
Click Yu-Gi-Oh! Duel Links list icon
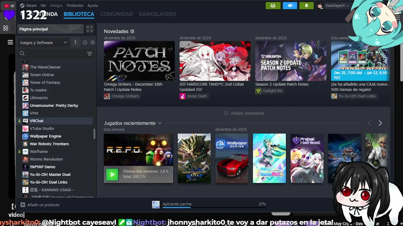25,182
